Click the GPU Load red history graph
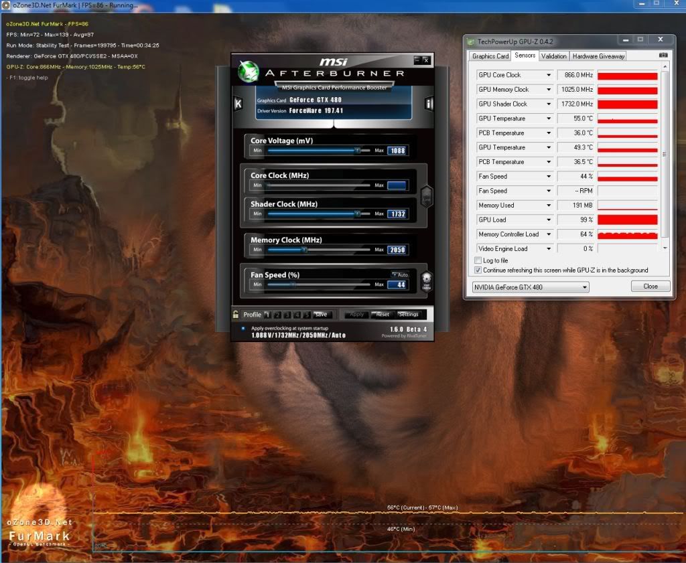 [627, 220]
